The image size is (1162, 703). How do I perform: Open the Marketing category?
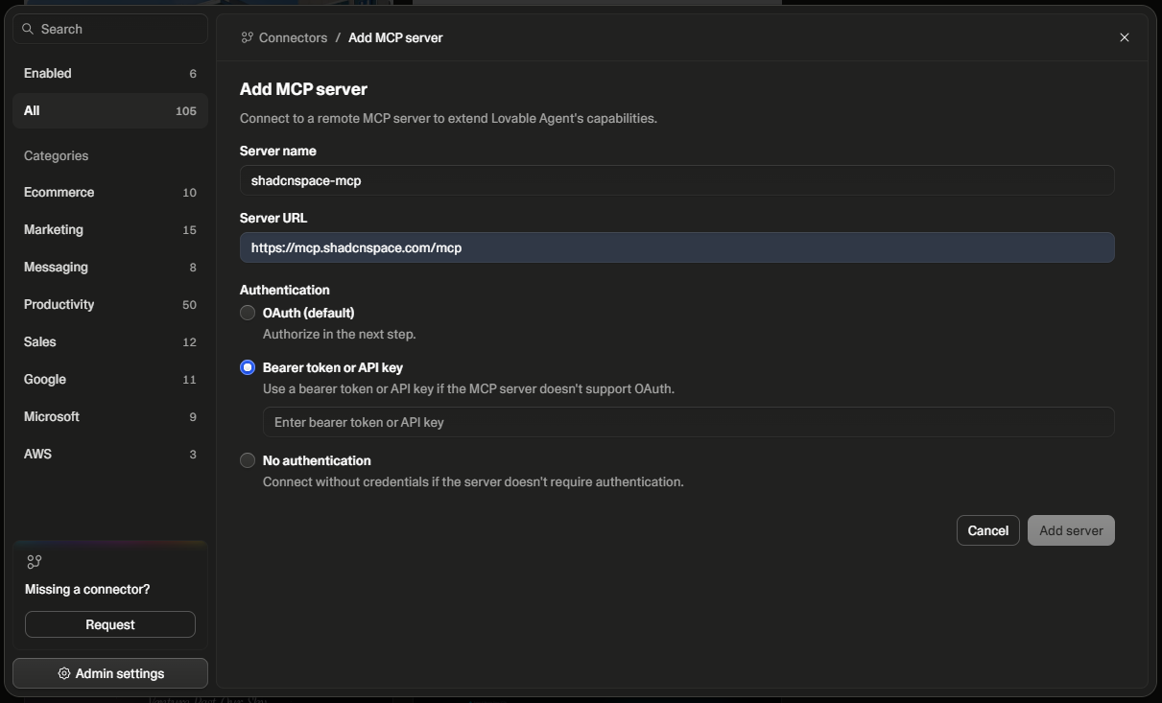click(x=110, y=229)
